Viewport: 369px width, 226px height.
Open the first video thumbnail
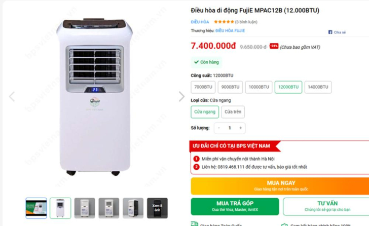[x=36, y=208]
